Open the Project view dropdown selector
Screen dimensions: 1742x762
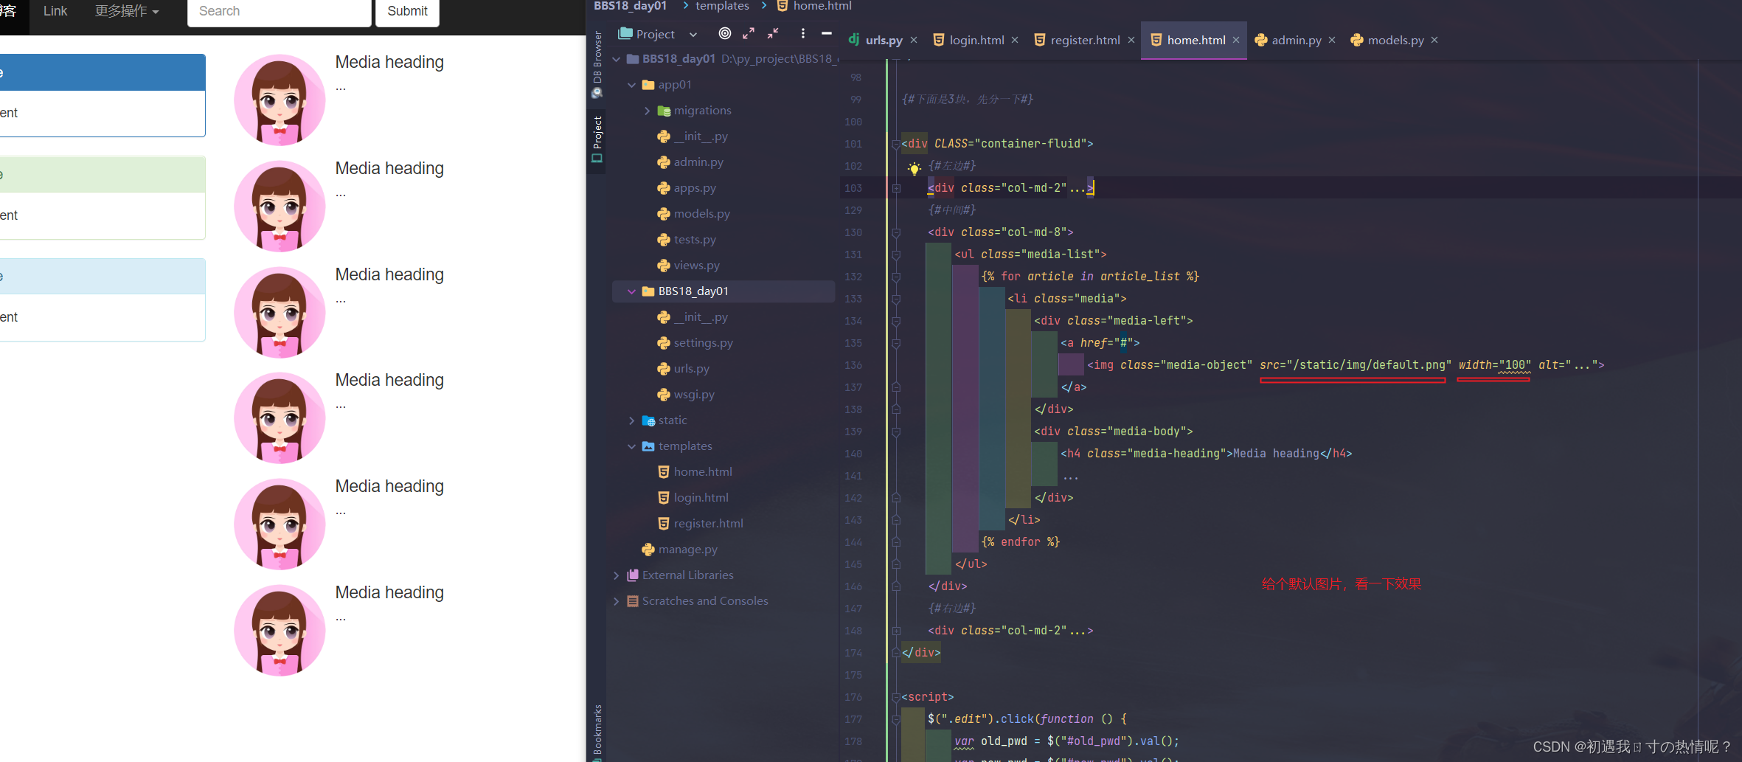[658, 34]
